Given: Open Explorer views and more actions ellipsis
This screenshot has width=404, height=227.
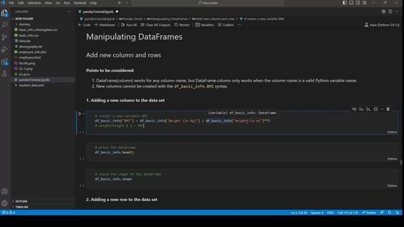Looking at the screenshot, I should [69, 11].
